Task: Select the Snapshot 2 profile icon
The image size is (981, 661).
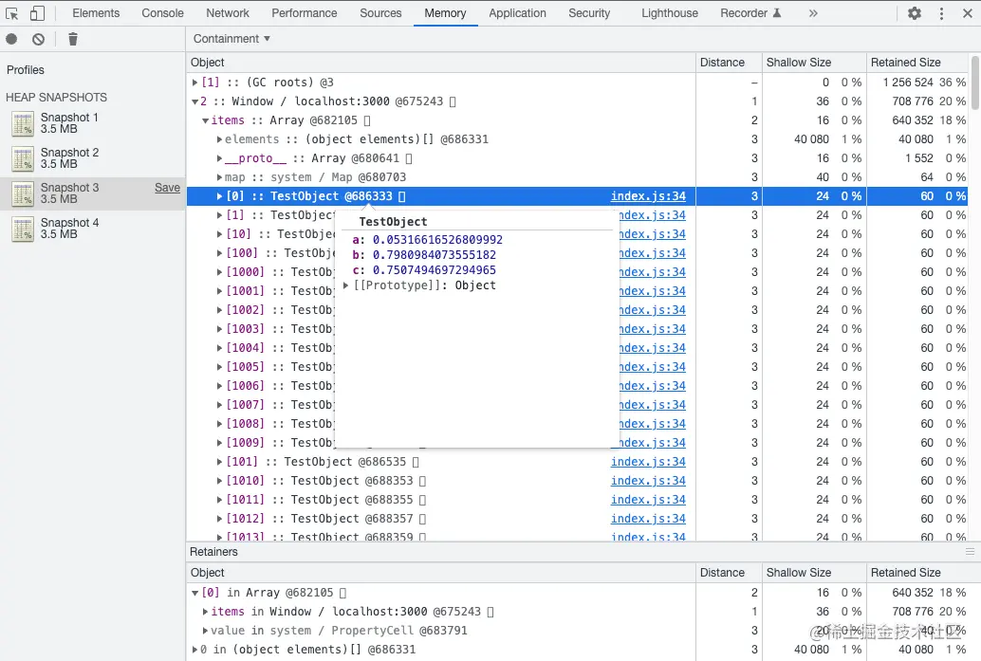Action: pyautogui.click(x=23, y=158)
